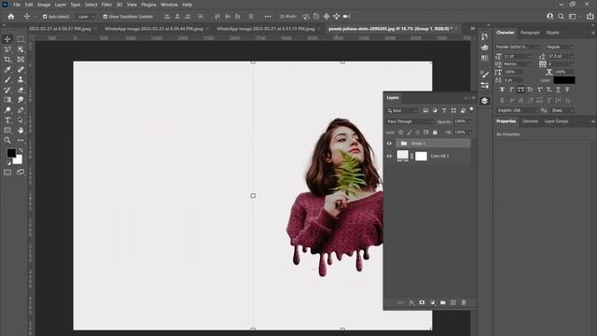
Task: Toggle Show Transform Controls checkbox
Action: (105, 17)
